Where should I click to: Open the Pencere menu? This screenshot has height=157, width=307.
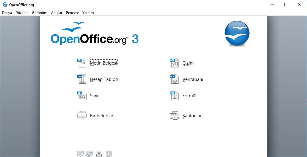point(72,13)
